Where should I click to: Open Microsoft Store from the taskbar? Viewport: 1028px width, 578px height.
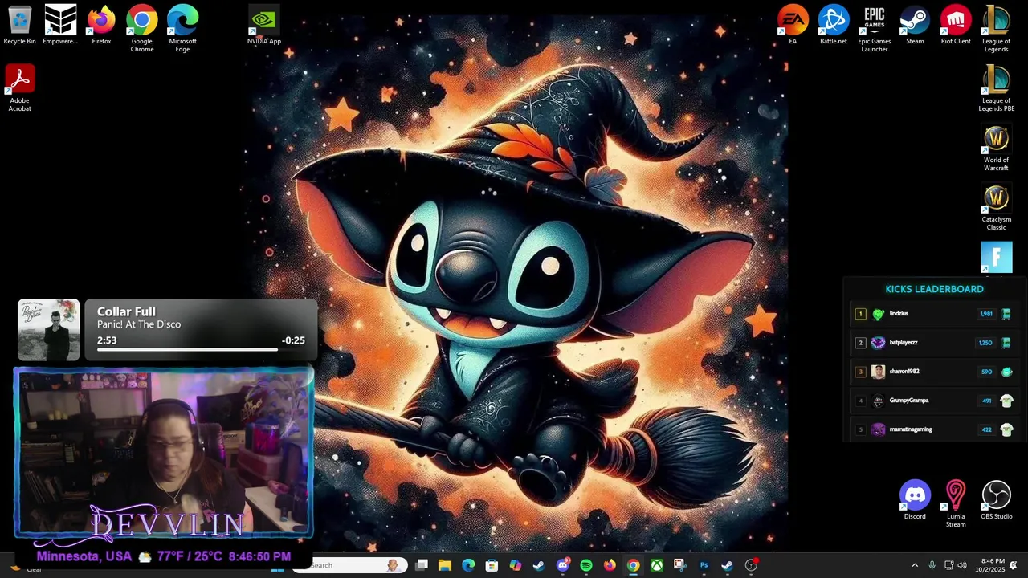click(492, 565)
